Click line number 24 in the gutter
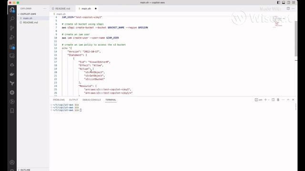305x171 pixels. pyautogui.click(x=56, y=86)
